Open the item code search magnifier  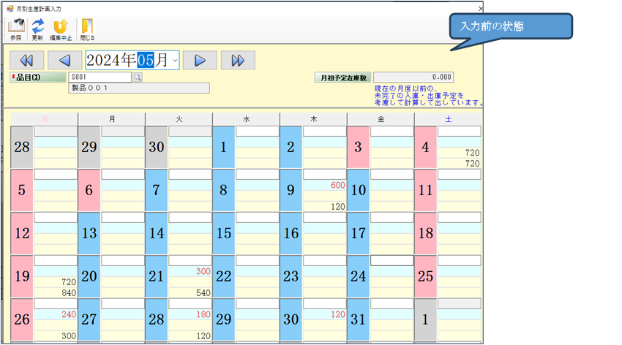pos(137,77)
